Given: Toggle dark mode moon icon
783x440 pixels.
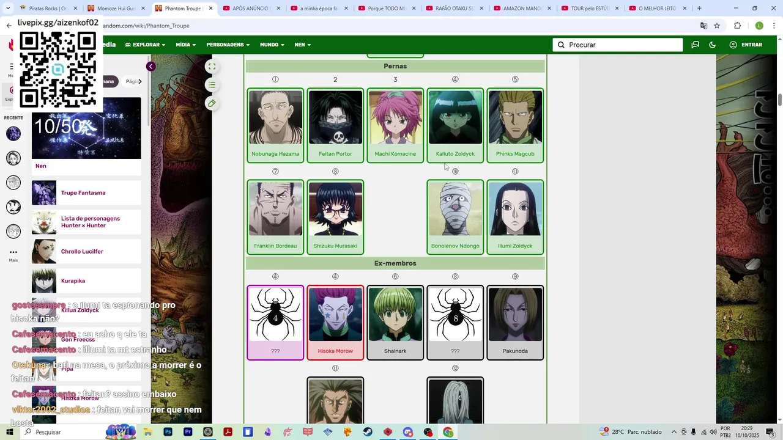Looking at the screenshot, I should click(712, 45).
